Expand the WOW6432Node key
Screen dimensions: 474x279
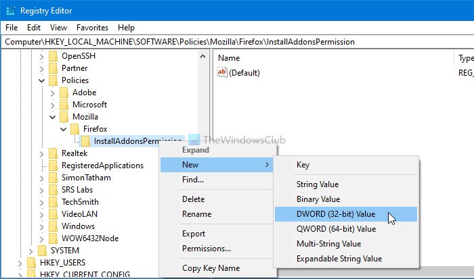(x=42, y=239)
